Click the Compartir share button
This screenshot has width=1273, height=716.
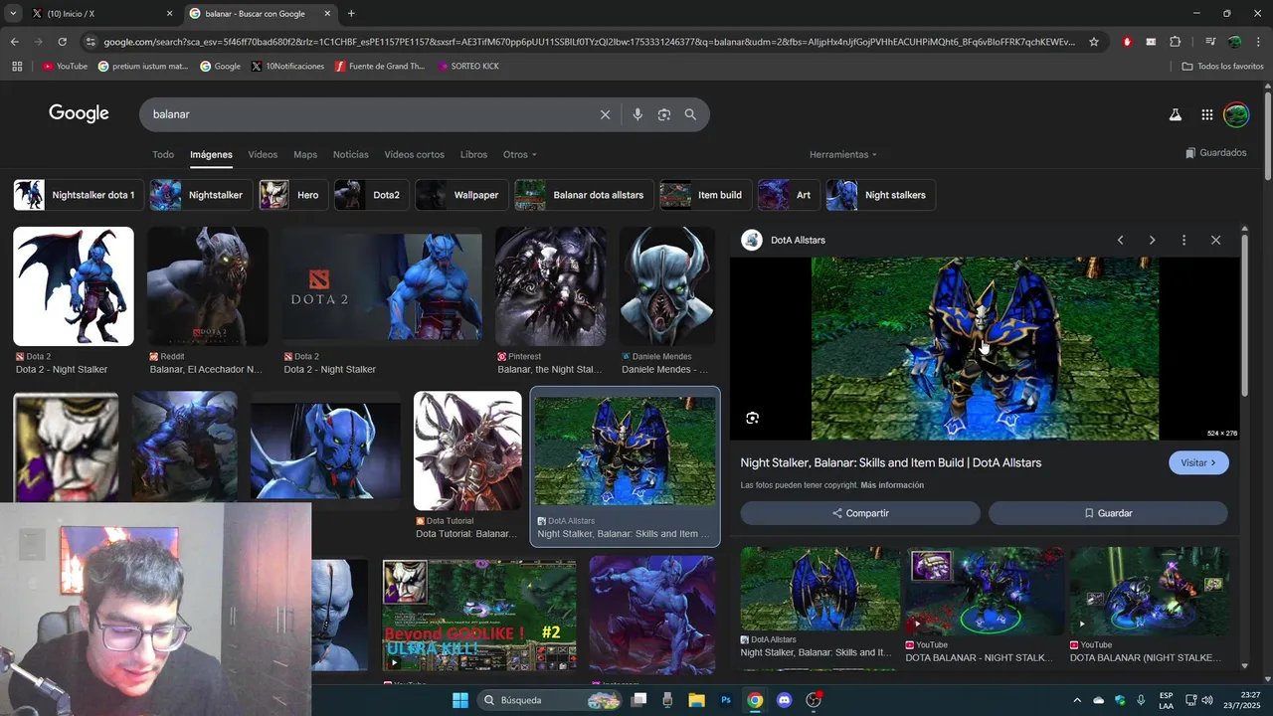[860, 513]
